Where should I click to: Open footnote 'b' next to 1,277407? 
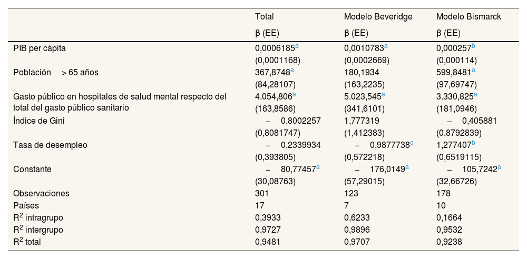(474, 143)
